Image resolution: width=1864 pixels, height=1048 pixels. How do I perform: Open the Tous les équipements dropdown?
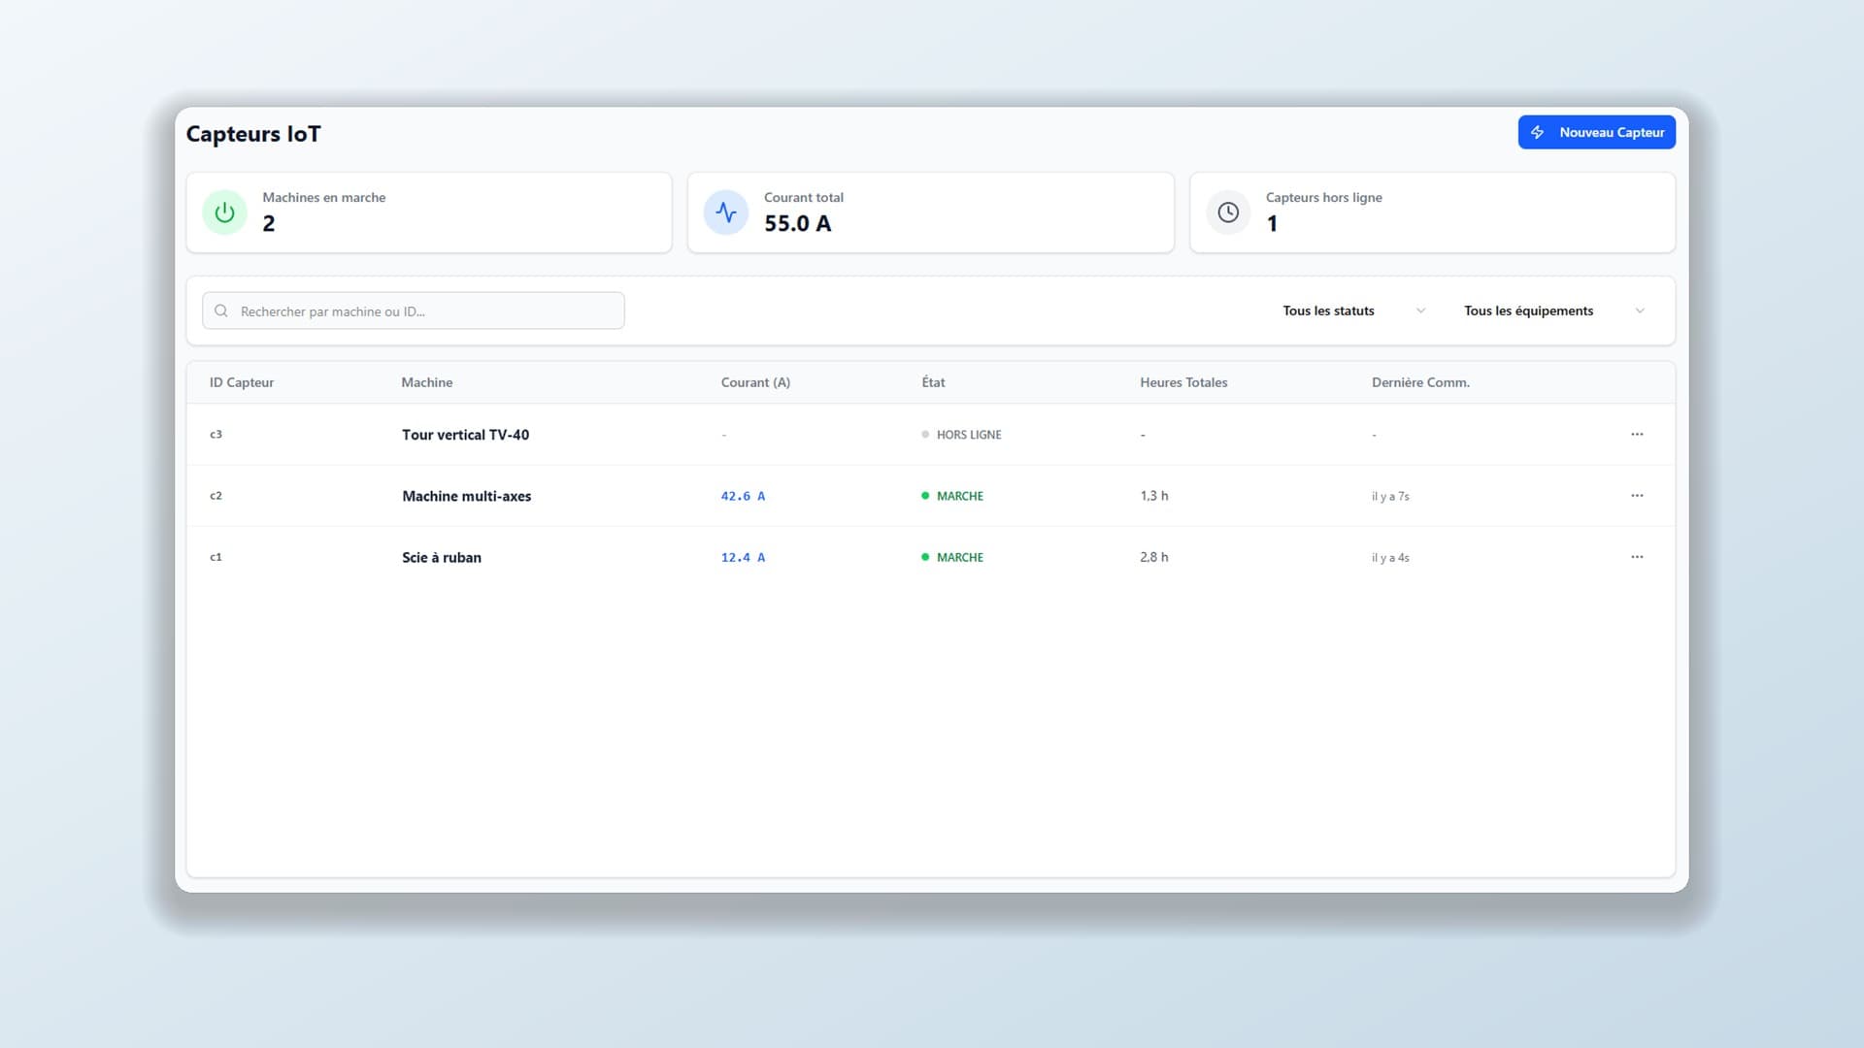coord(1554,311)
